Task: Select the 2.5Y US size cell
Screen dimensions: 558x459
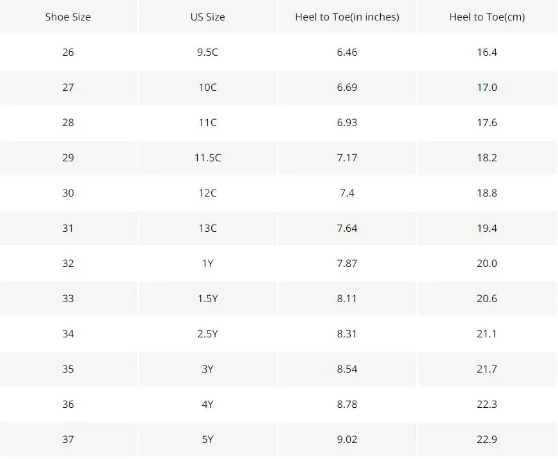Action: [207, 334]
